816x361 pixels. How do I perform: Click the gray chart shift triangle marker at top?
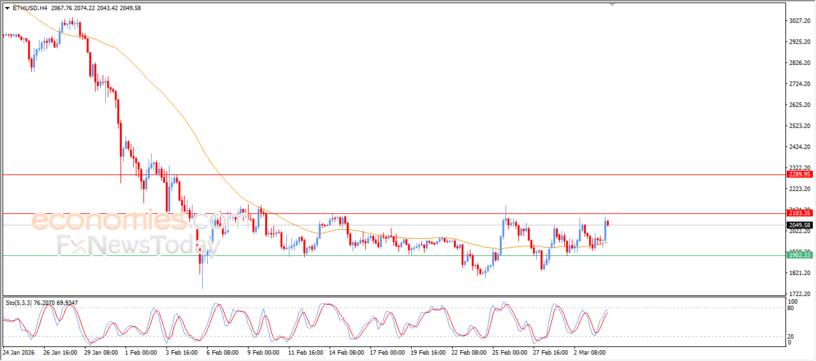(613, 4)
